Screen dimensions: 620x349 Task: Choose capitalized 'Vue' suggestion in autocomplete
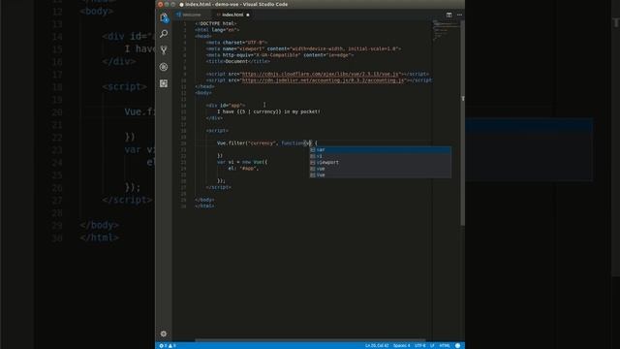pos(380,174)
